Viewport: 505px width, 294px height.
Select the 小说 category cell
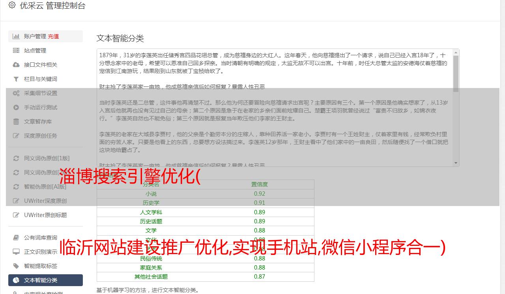[151, 194]
